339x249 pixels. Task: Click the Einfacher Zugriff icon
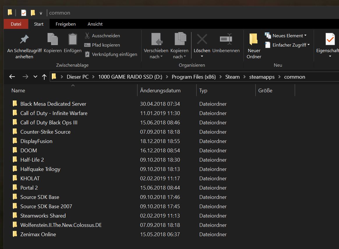(267, 45)
